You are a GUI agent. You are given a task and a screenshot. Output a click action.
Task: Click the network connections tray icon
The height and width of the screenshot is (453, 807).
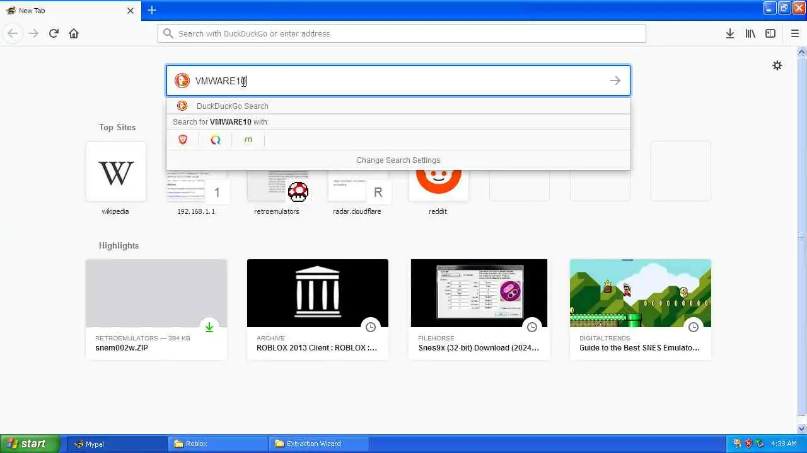737,444
